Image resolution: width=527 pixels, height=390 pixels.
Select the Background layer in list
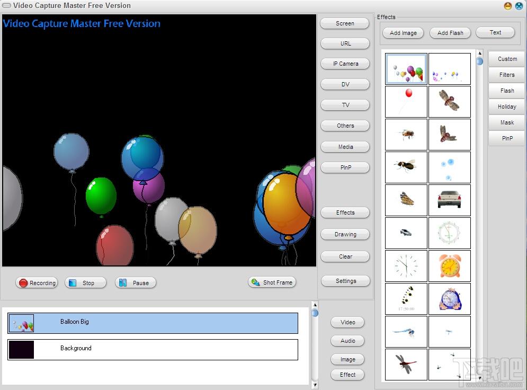click(x=153, y=350)
